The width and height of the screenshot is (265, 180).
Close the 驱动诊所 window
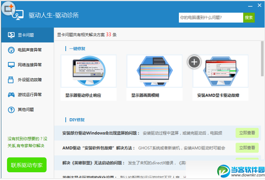[x=260, y=5]
